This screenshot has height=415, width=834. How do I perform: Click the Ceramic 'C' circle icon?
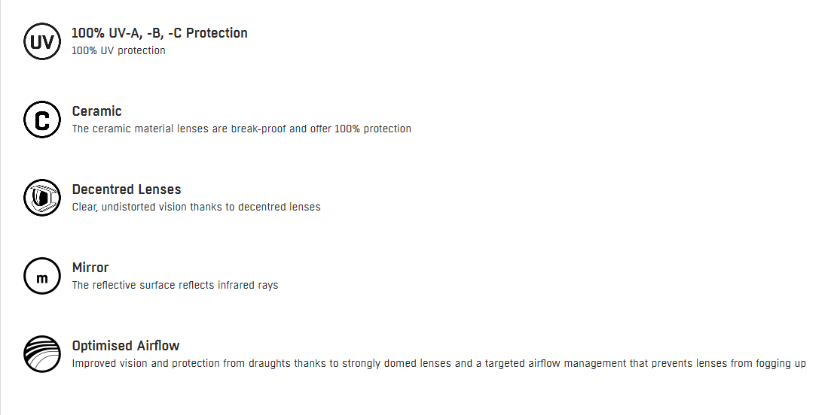42,120
